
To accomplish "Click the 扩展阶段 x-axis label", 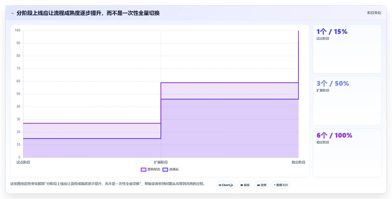I will (x=161, y=162).
